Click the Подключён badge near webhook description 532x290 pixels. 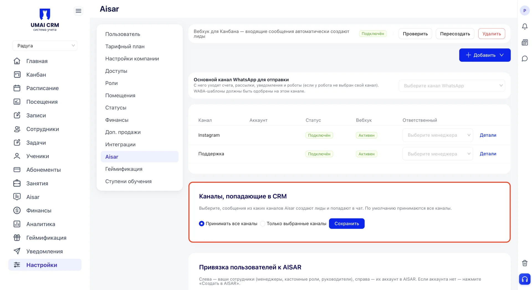pos(373,34)
